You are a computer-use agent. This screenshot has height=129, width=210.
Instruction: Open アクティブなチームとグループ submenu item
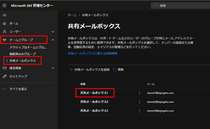pos(28,47)
